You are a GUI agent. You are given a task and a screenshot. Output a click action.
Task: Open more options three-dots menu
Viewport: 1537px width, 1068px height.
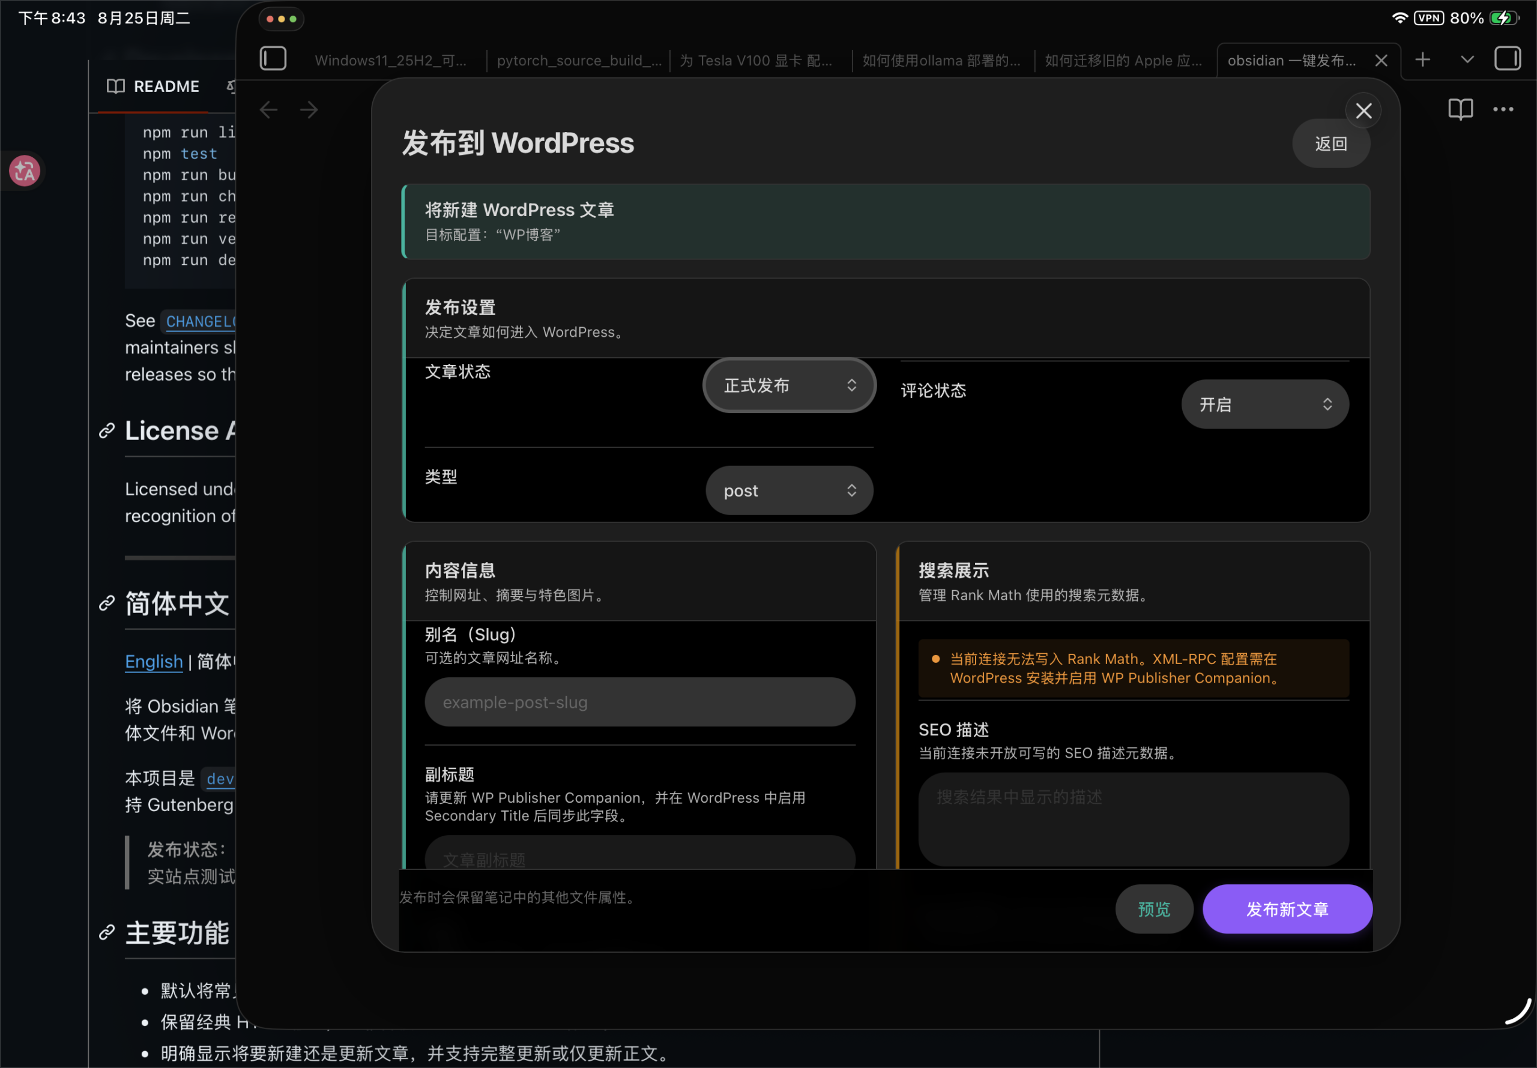tap(1503, 109)
